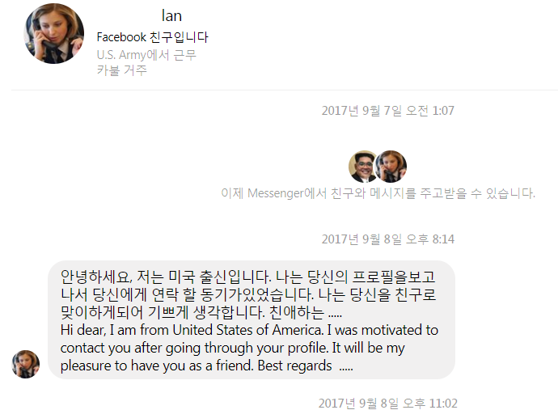The height and width of the screenshot is (410, 558).
Task: Open the small sender avatar beside the message
Action: (x=26, y=364)
